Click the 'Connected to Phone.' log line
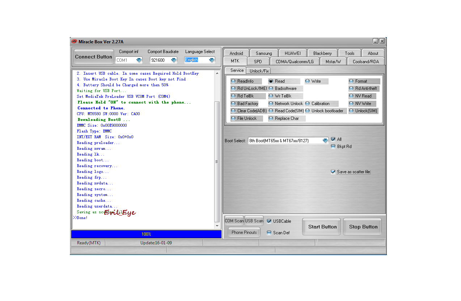The image size is (461, 301). (x=101, y=108)
